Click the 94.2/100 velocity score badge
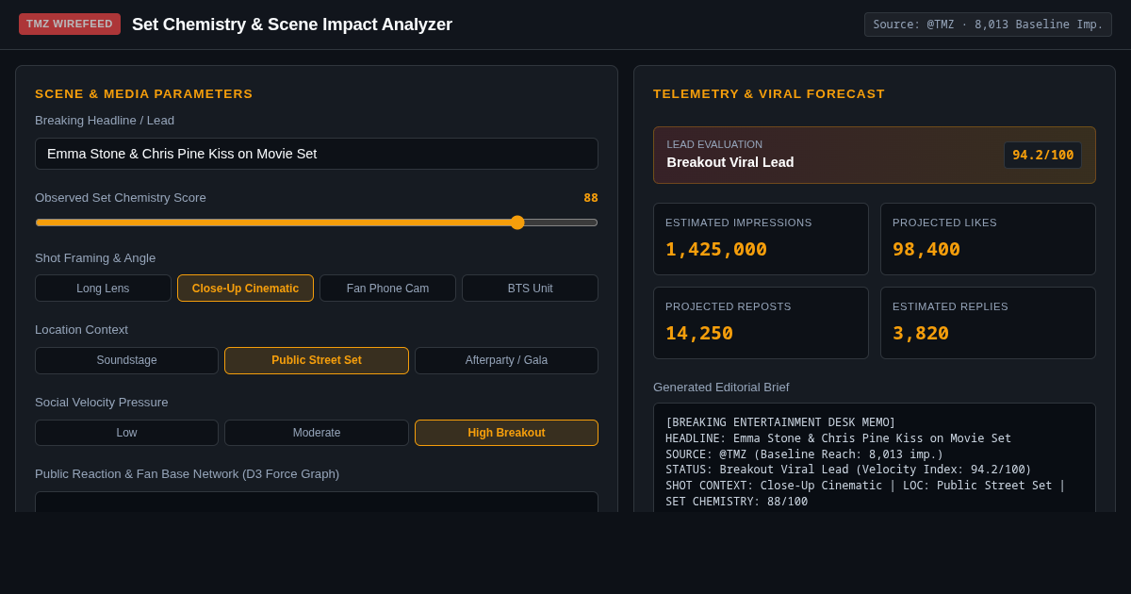Viewport: 1131px width, 594px height. (x=1042, y=155)
